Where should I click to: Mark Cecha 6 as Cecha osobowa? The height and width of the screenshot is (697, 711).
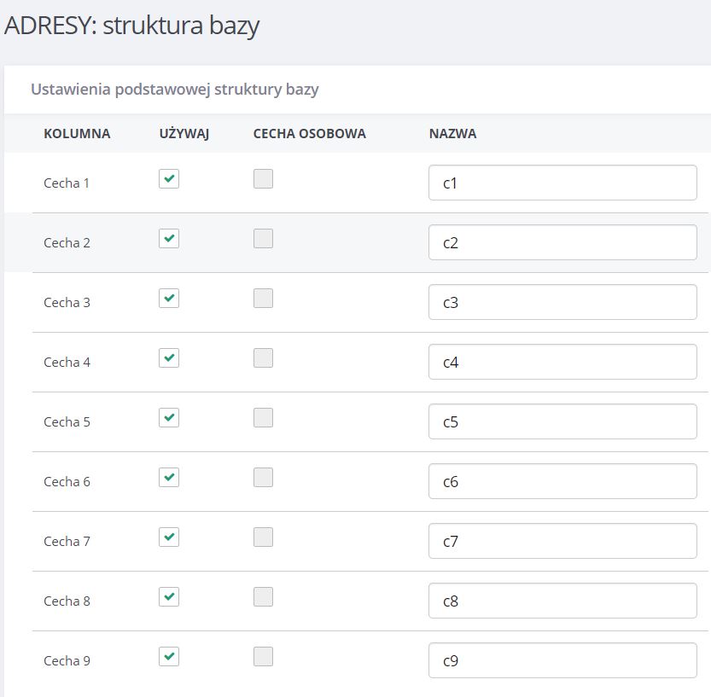click(263, 477)
